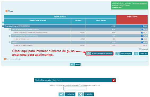The width and height of the screenshot is (150, 97).
Task: Collapse Total Contribuição Previdenciária Patronal row
Action: point(10,36)
